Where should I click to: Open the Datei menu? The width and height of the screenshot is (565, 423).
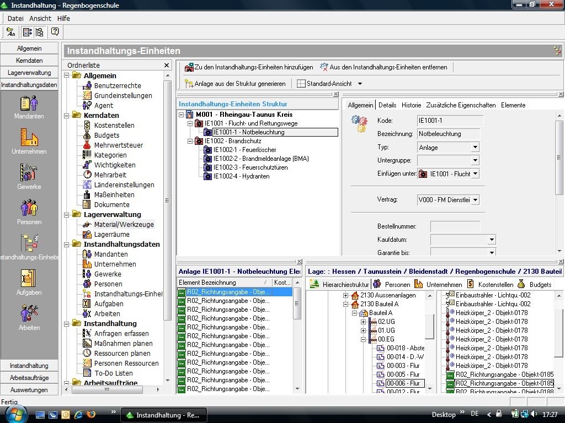coord(15,18)
